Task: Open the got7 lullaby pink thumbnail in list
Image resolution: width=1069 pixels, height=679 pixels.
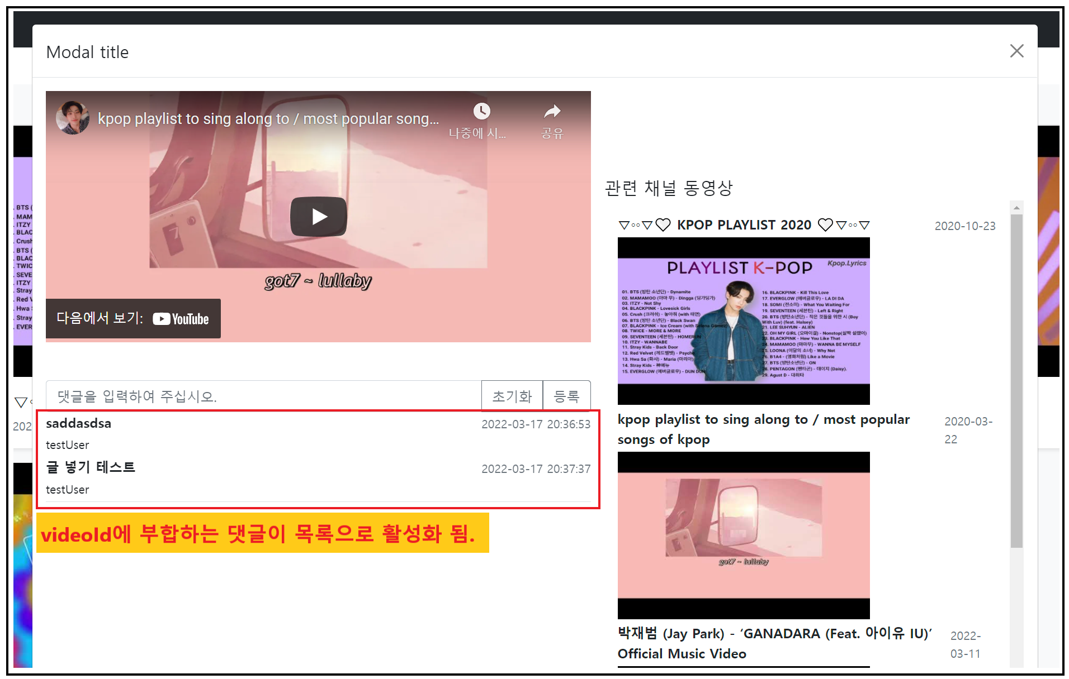Action: (744, 535)
